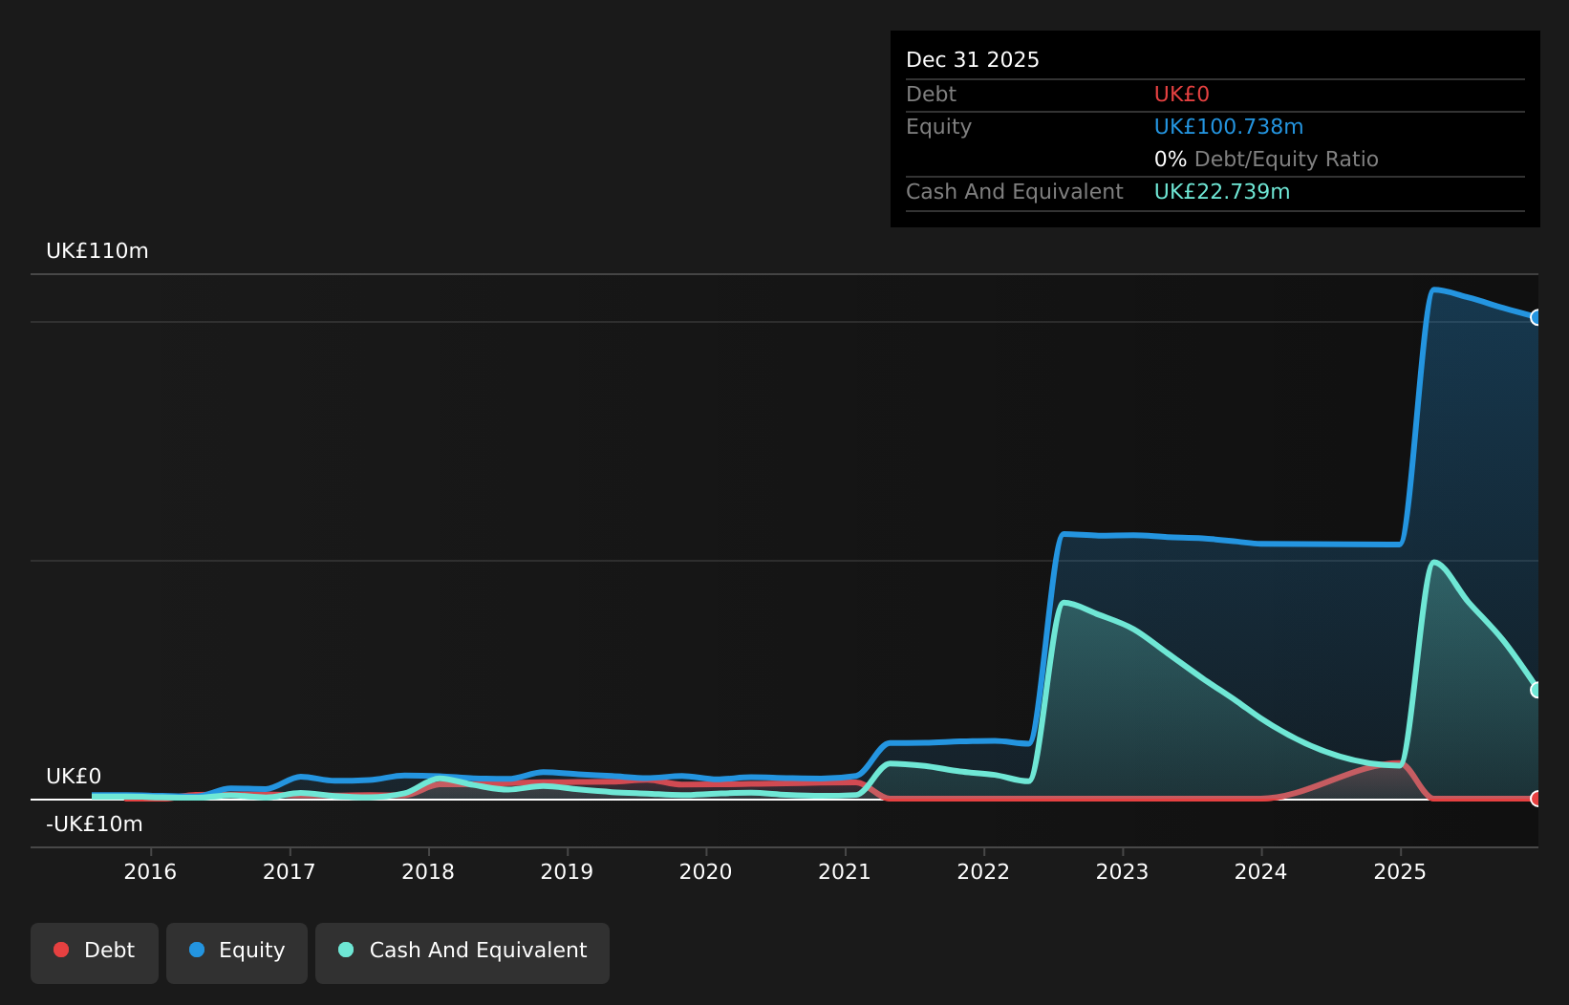The width and height of the screenshot is (1569, 1005).
Task: Toggle the Debt legend button
Action: [x=95, y=952]
